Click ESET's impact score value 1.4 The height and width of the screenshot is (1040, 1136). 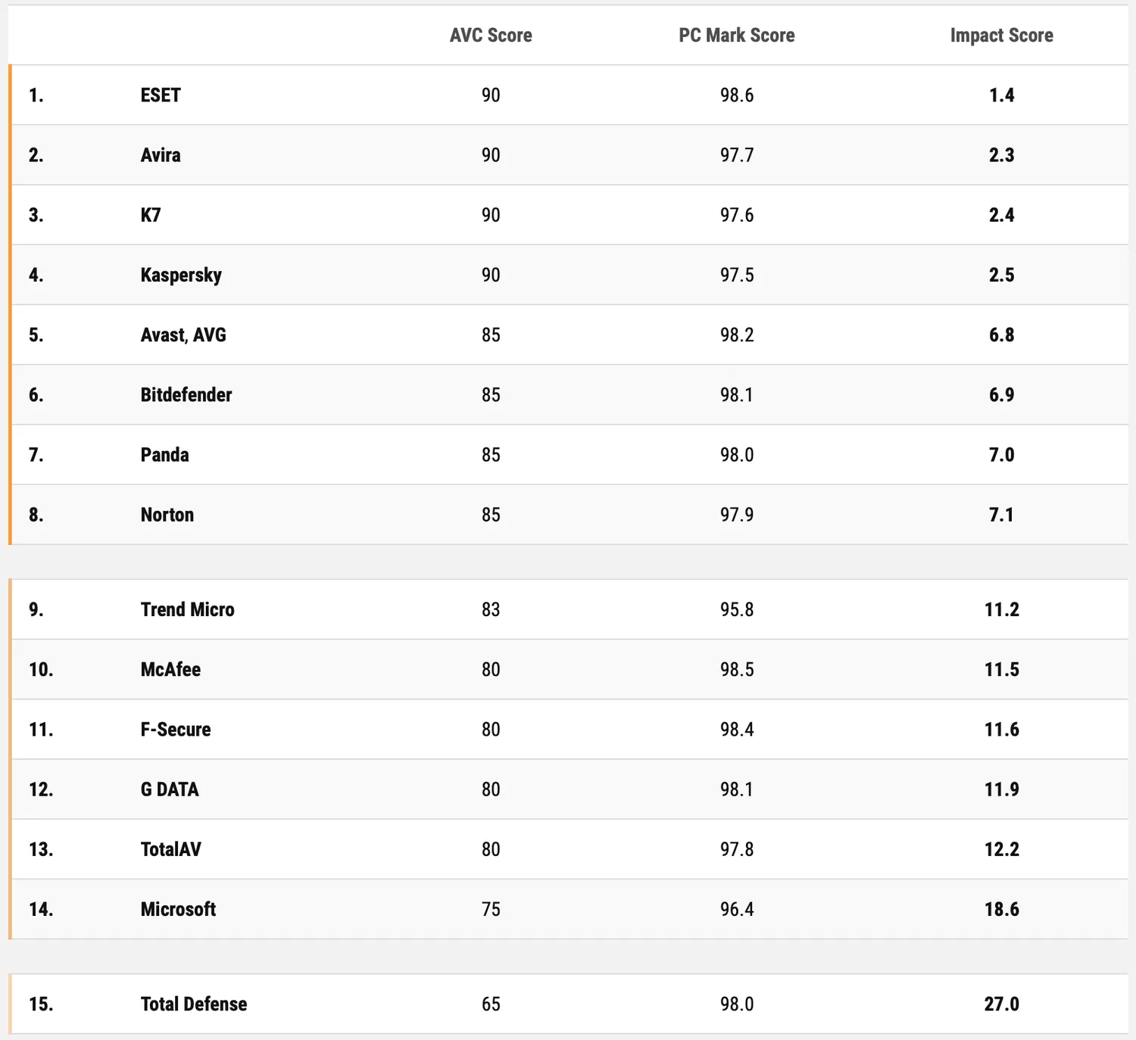pyautogui.click(x=1001, y=95)
